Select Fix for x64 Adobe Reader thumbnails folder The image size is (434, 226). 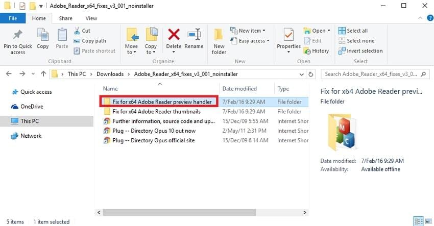point(156,112)
